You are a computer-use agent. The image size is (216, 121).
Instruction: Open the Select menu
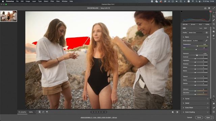click(x=46, y=1)
